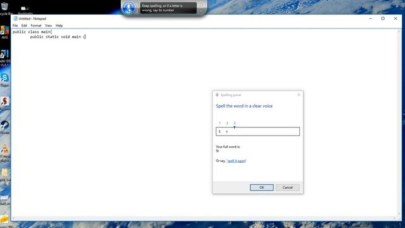Click the "public class main{" line in Notepad

pyautogui.click(x=32, y=32)
